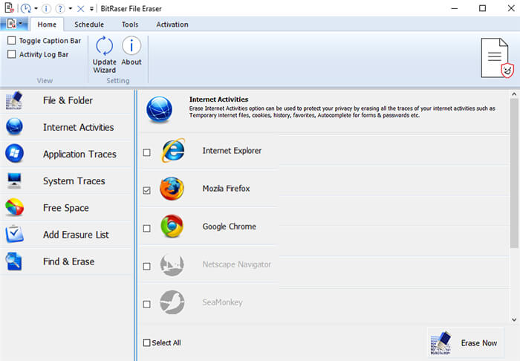Expand the dropdown arrow next to clock icon
Image resolution: width=520 pixels, height=361 pixels.
(36, 9)
